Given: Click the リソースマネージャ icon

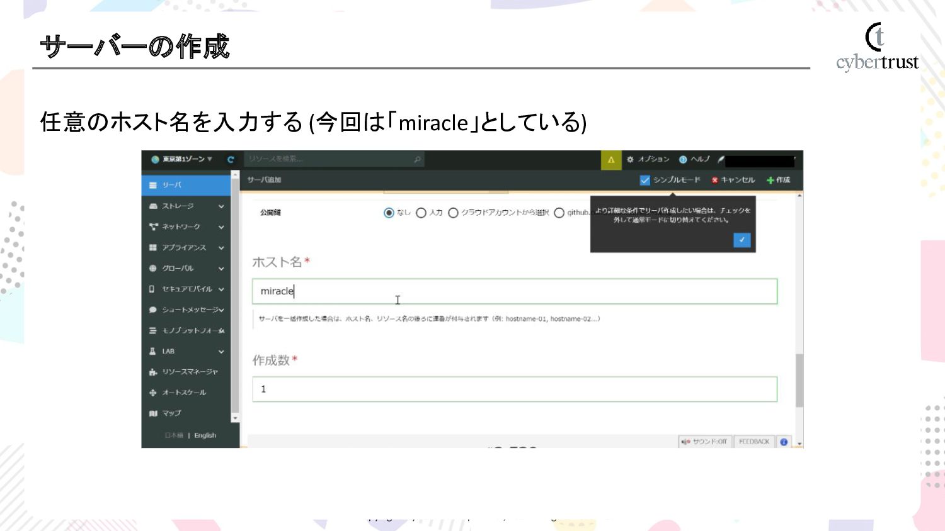Looking at the screenshot, I should tap(152, 372).
